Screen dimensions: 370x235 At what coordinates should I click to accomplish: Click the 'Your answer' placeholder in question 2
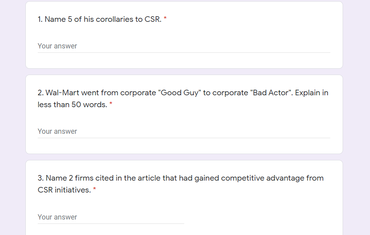57,131
